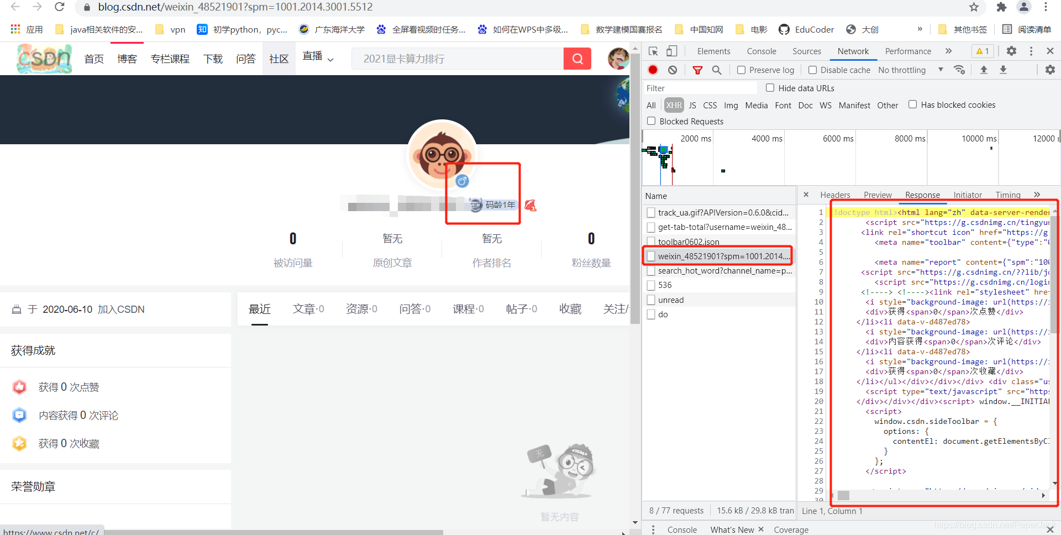Image resolution: width=1061 pixels, height=535 pixels.
Task: Click the monkey profile avatar
Action: click(442, 155)
